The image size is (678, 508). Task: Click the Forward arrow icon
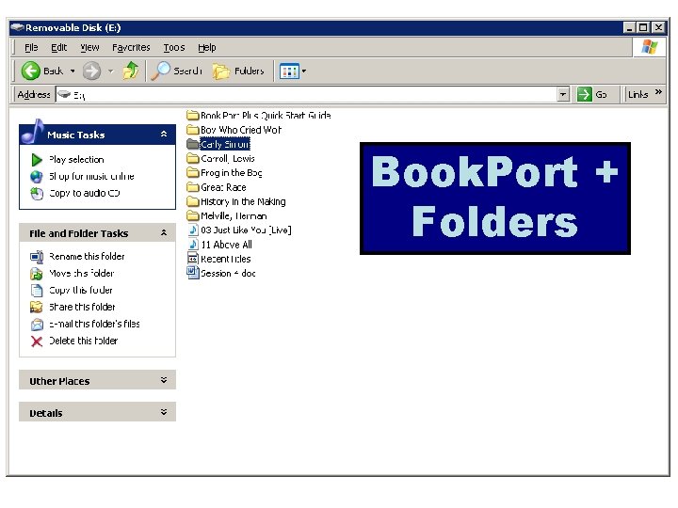pos(91,71)
